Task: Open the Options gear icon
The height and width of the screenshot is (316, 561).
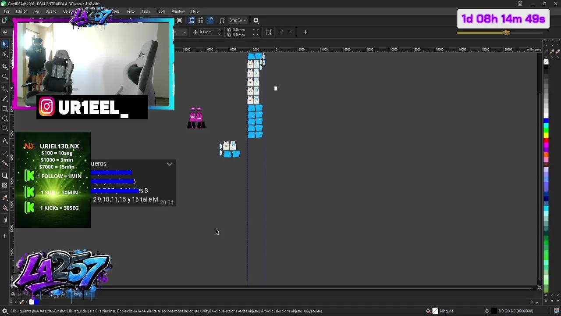Action: (256, 20)
